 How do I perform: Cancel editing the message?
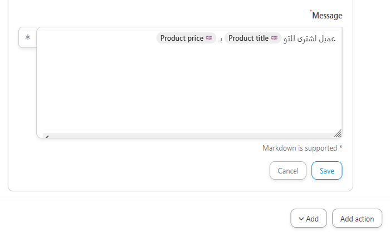[x=287, y=171]
